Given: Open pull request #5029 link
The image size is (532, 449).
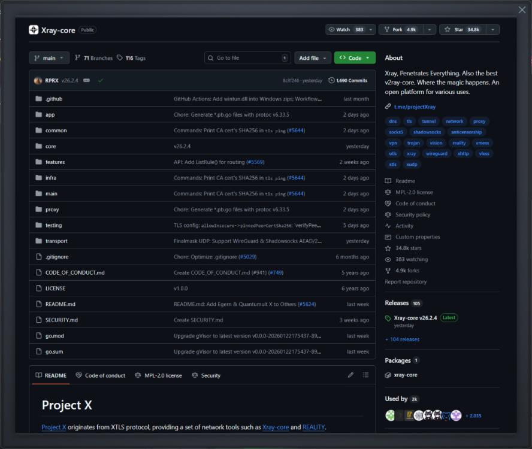Looking at the screenshot, I should coord(247,257).
